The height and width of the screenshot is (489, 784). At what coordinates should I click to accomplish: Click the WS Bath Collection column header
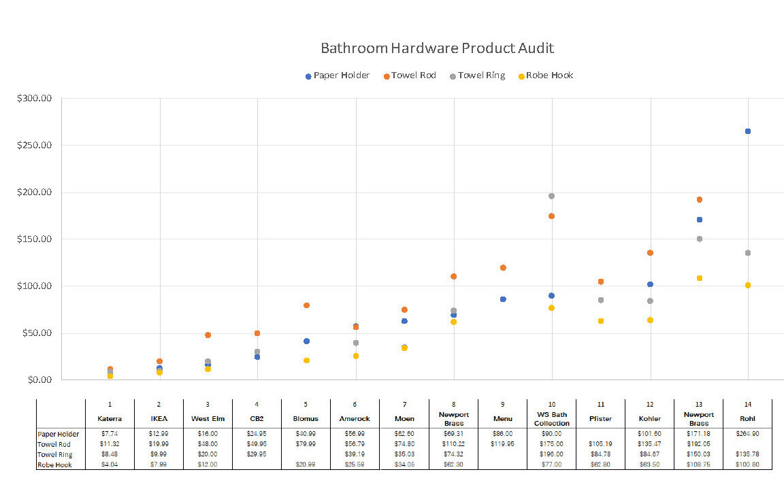(x=551, y=419)
